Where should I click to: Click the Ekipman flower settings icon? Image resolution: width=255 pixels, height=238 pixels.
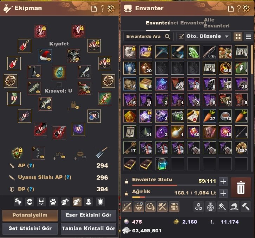pyautogui.click(x=111, y=8)
